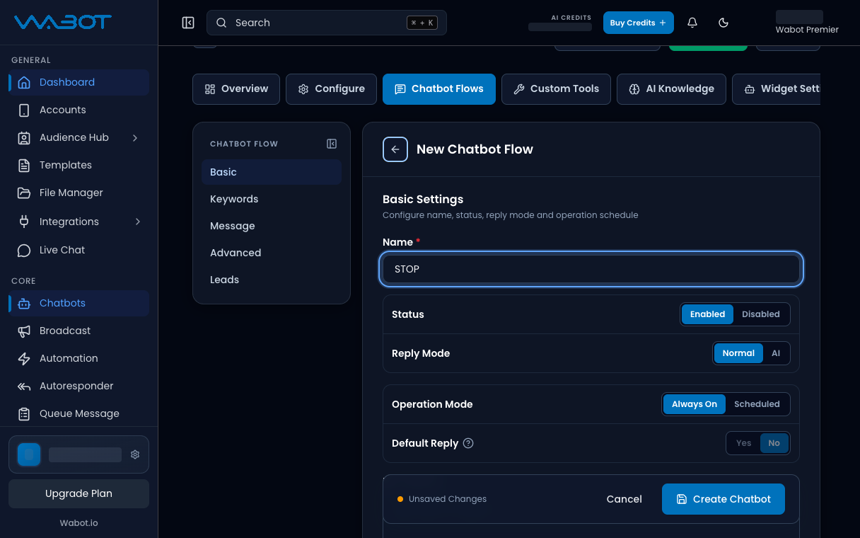Viewport: 860px width, 538px height.
Task: Open notifications bell icon
Action: click(692, 23)
